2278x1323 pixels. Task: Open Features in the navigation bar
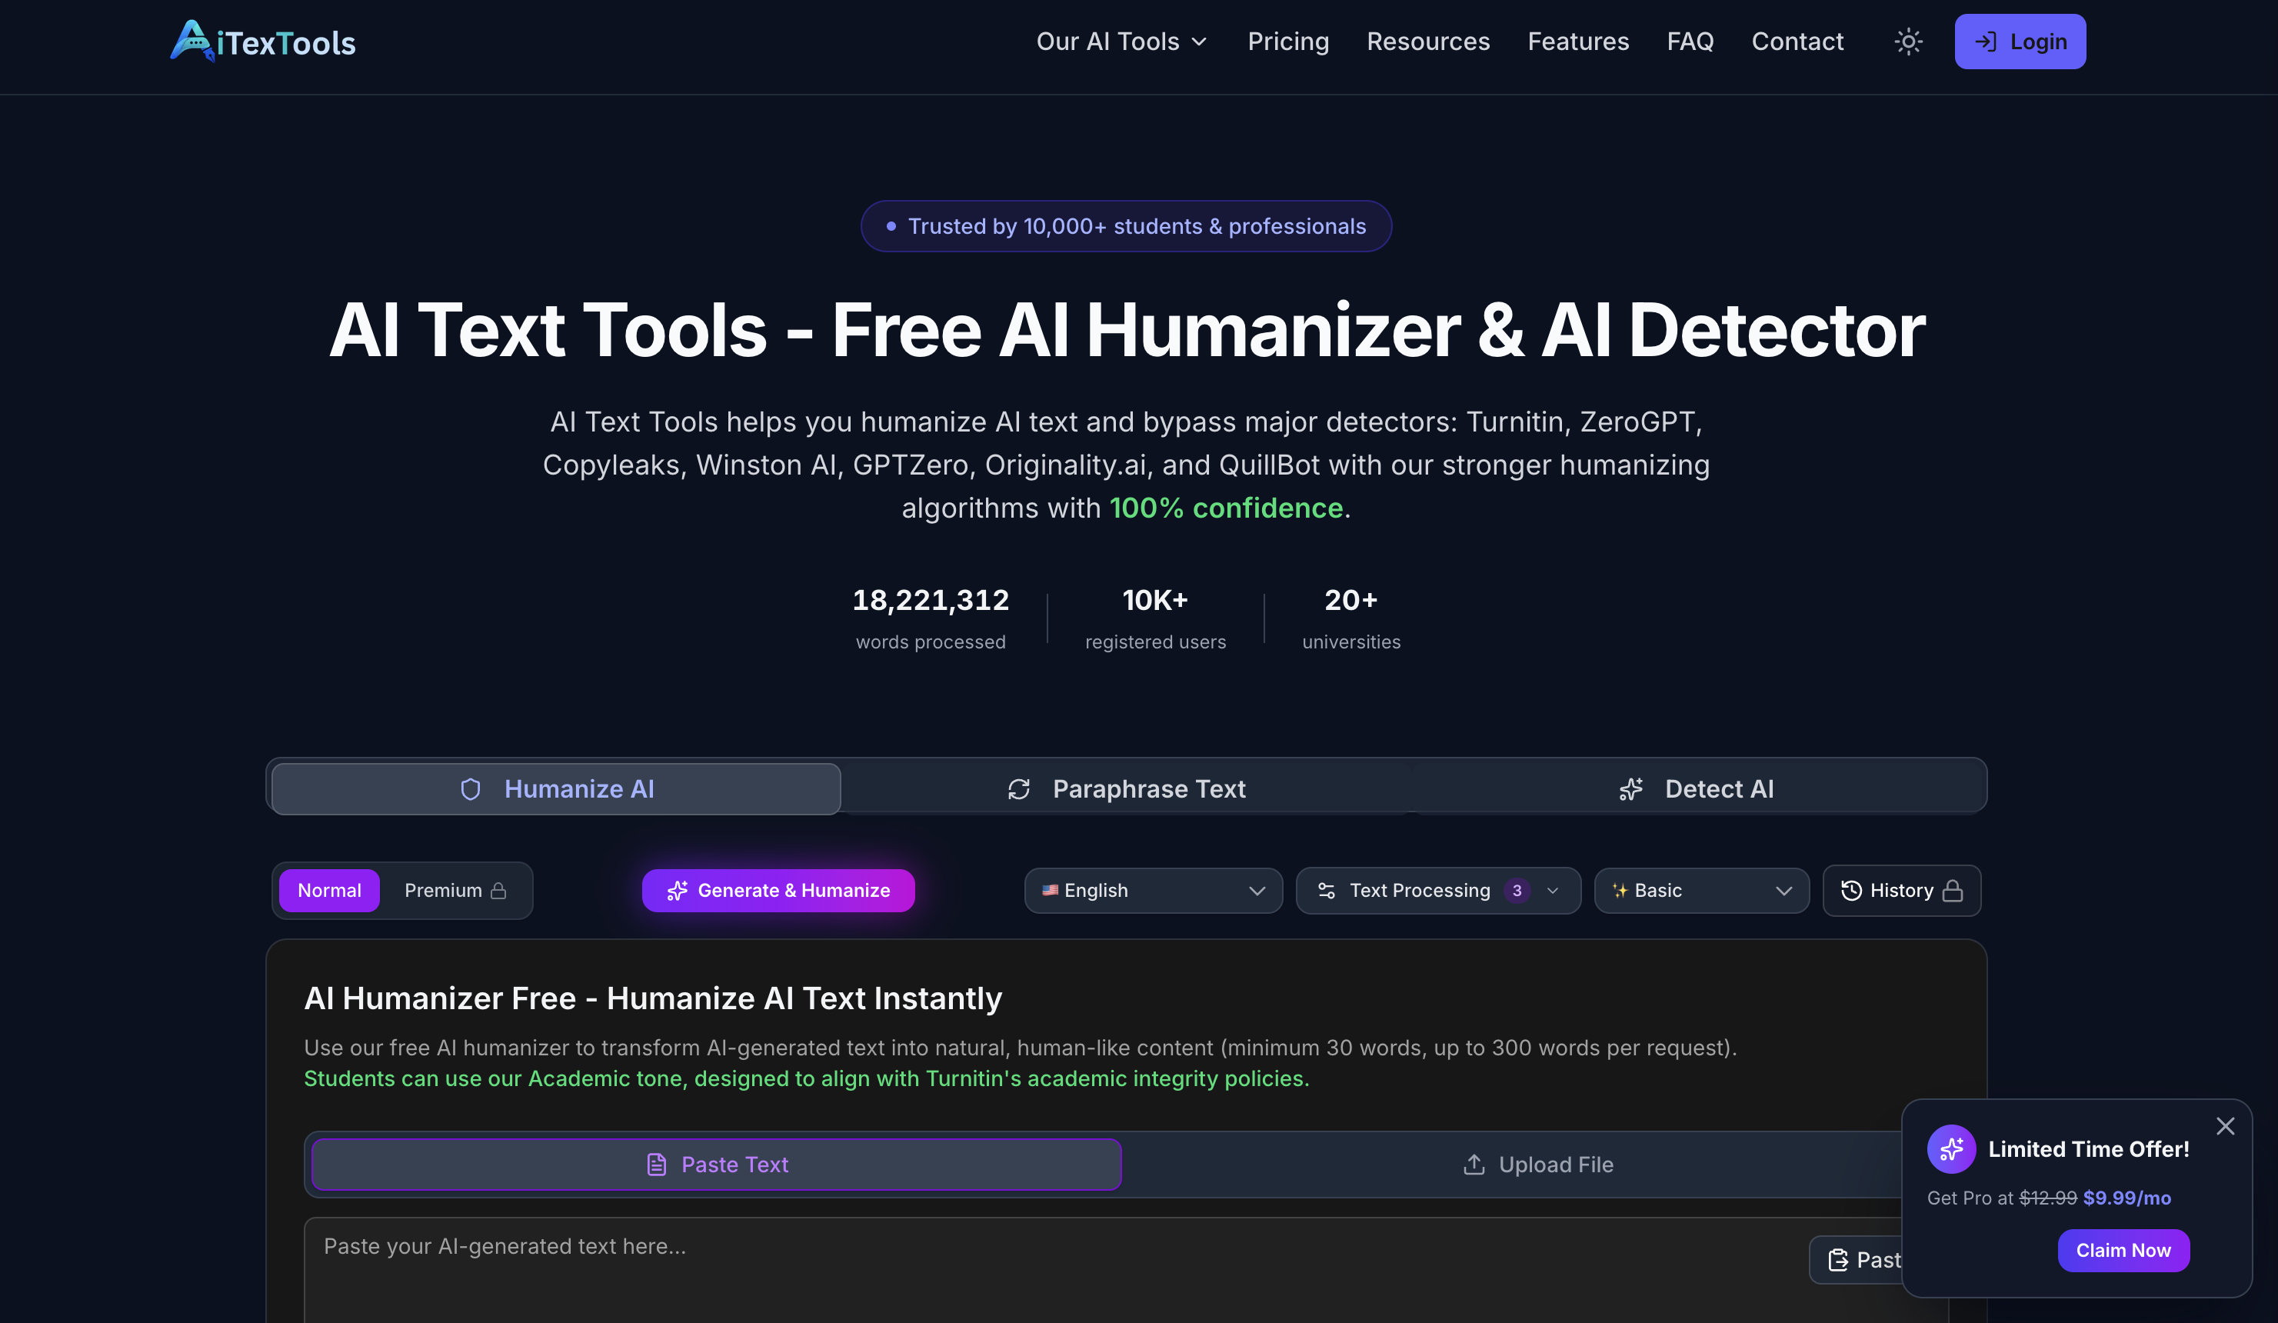[x=1578, y=42]
